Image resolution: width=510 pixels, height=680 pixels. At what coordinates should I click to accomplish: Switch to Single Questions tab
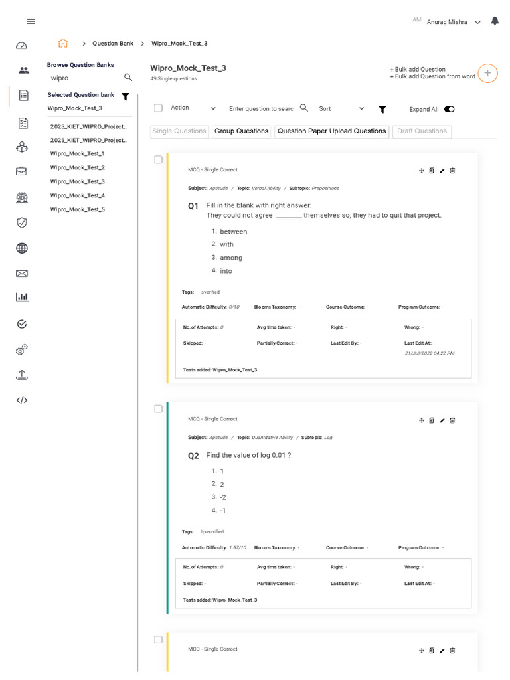click(x=179, y=131)
